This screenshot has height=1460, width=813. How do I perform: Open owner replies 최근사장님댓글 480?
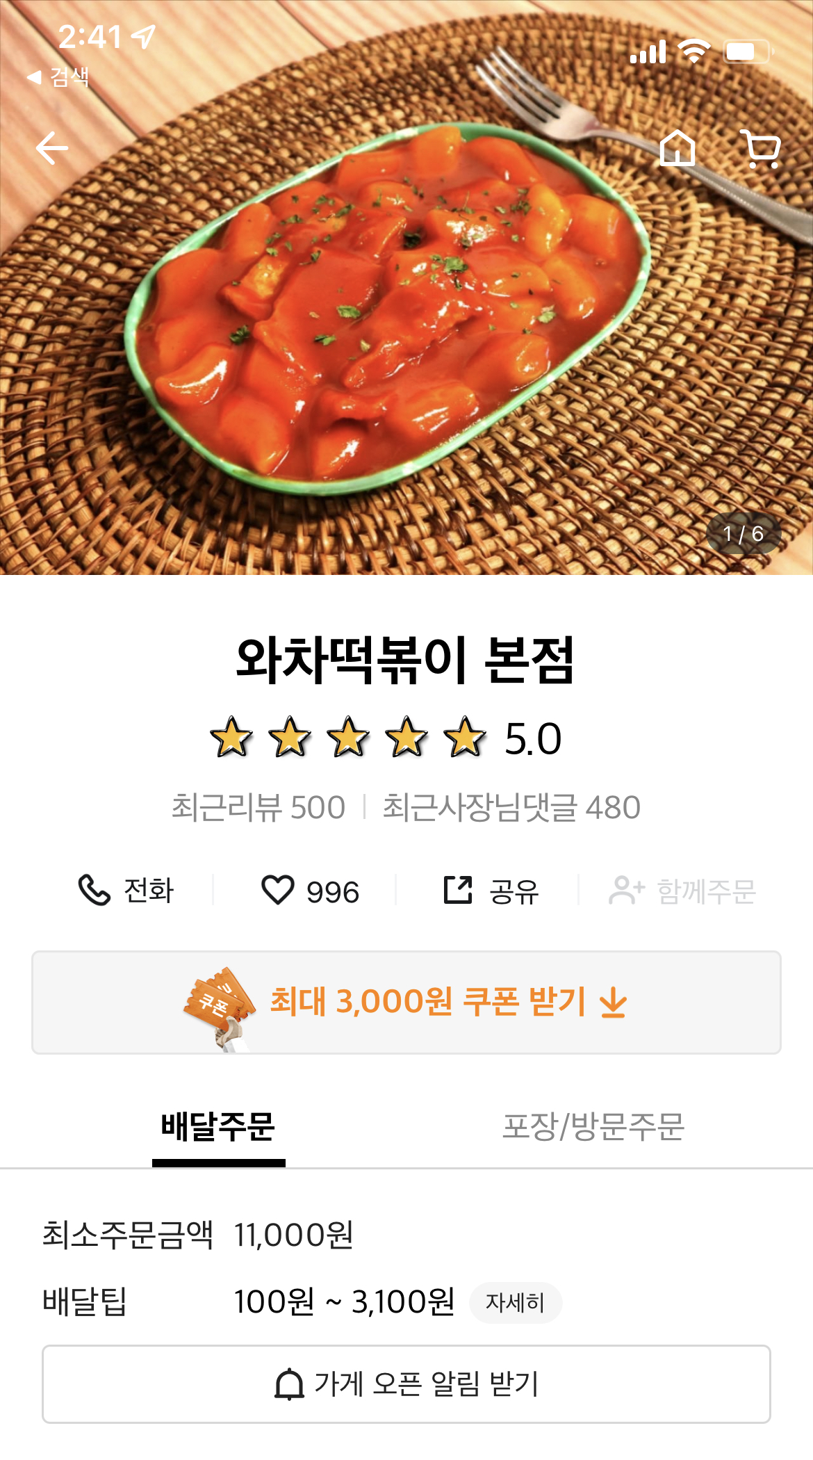511,808
